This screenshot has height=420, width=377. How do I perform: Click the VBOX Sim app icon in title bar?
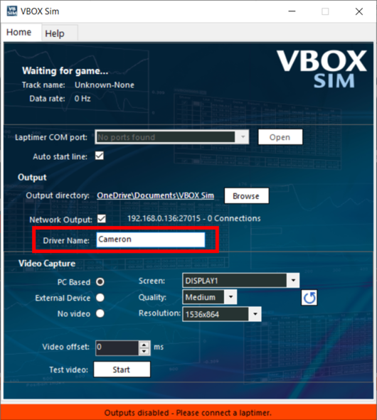12,11
